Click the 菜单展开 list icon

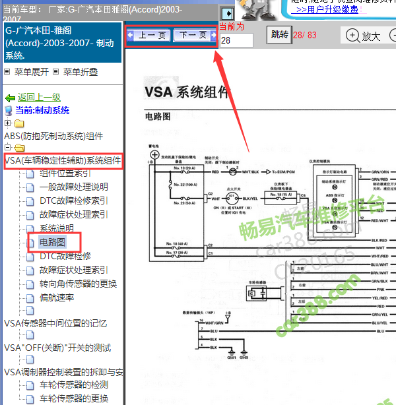(x=7, y=72)
